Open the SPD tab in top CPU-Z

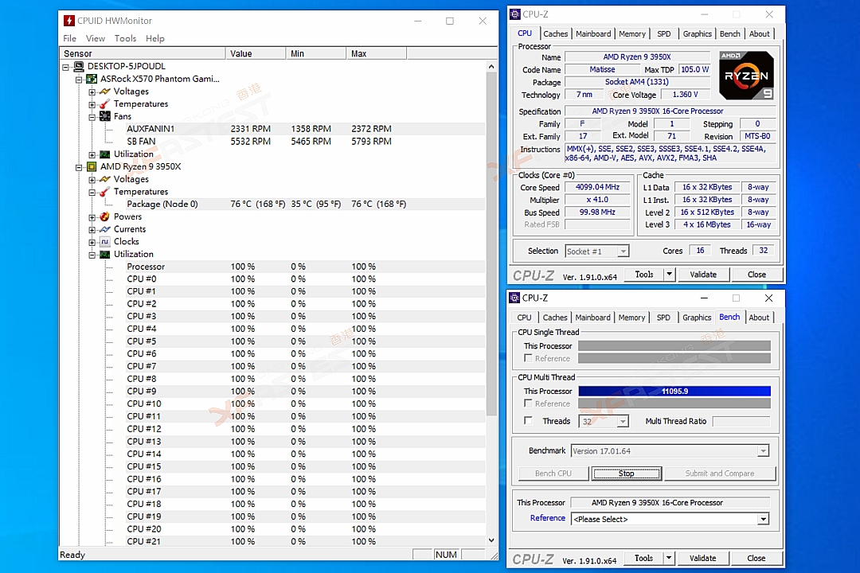(663, 33)
